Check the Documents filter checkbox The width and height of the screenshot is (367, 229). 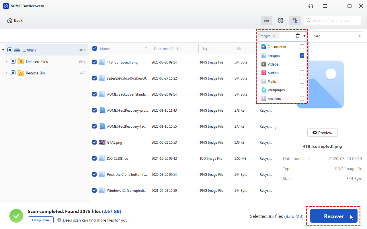(302, 47)
